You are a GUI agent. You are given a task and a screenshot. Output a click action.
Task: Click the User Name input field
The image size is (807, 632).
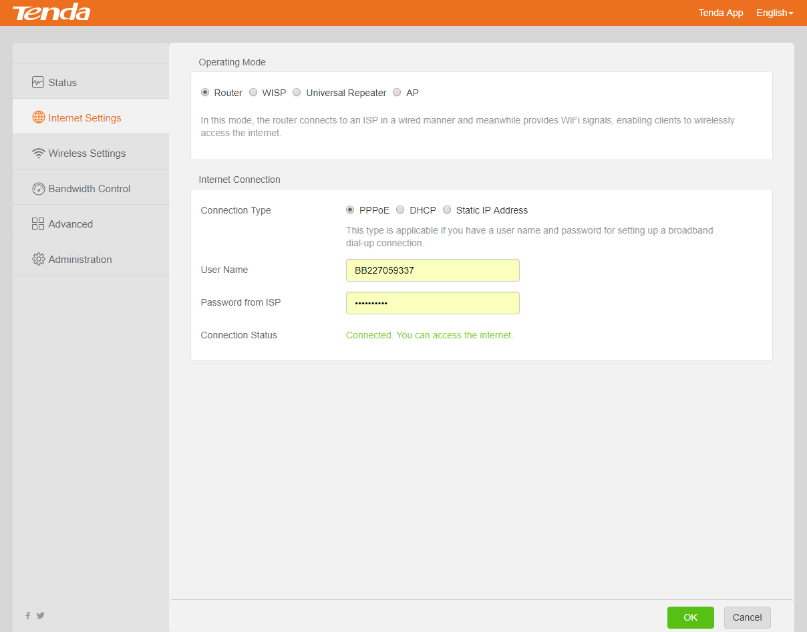pyautogui.click(x=432, y=270)
